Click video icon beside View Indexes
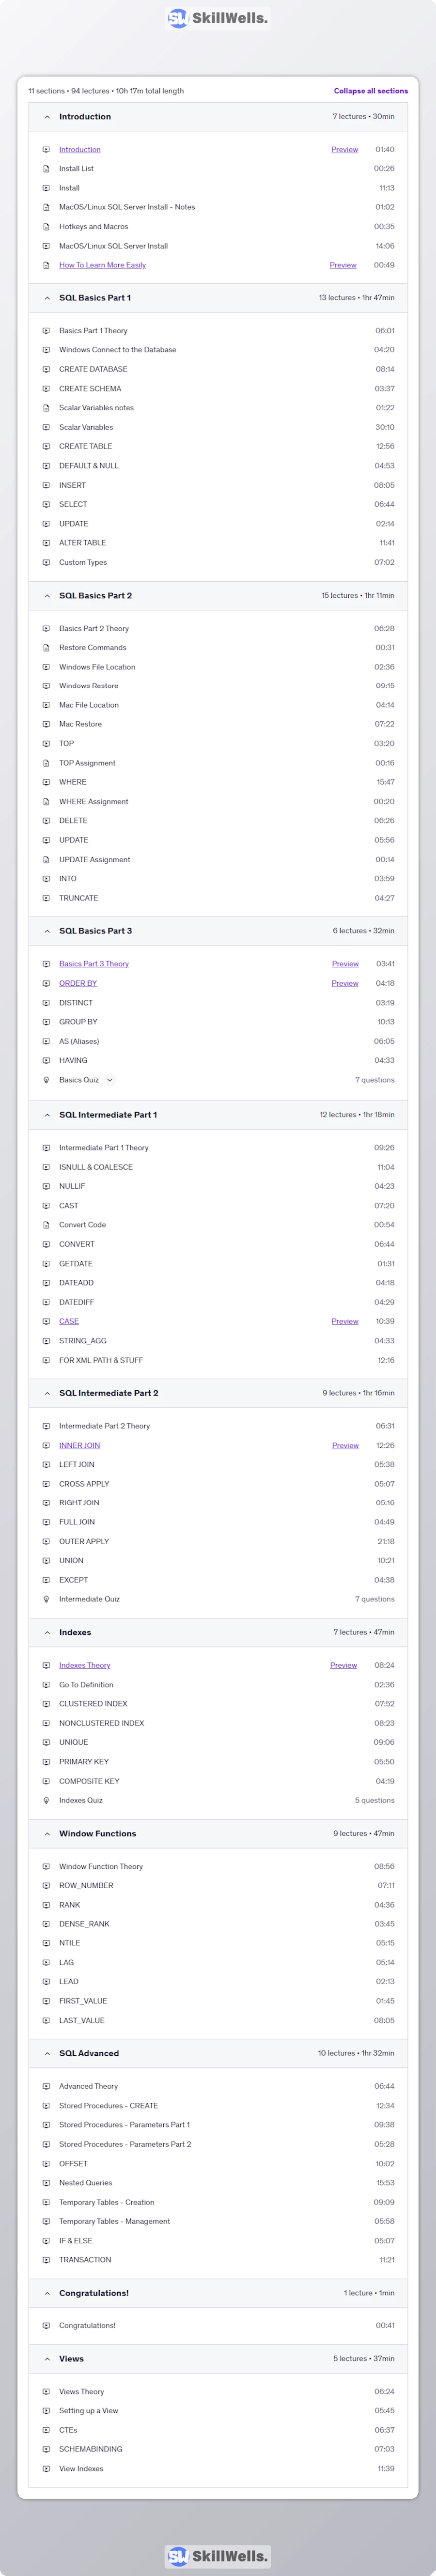 click(46, 2469)
